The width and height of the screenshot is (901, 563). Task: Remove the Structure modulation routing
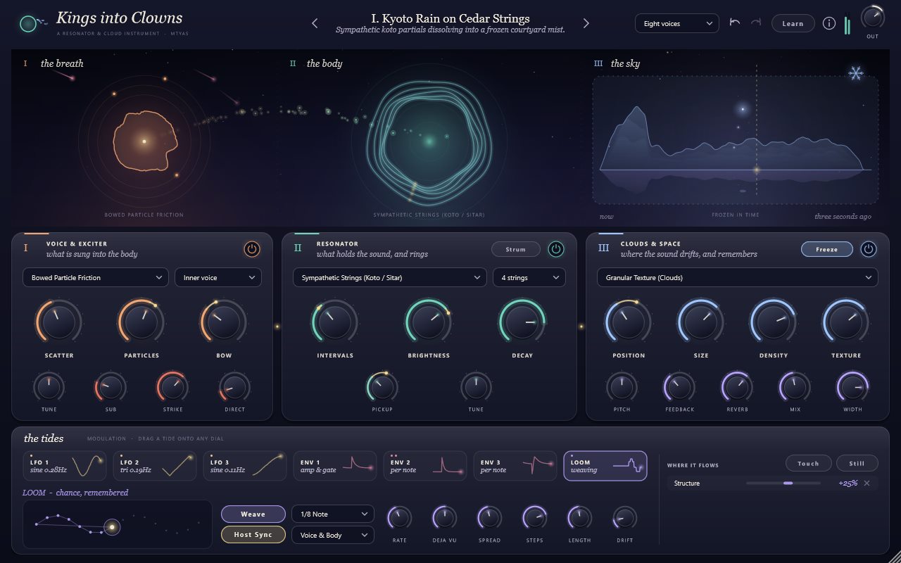[867, 483]
